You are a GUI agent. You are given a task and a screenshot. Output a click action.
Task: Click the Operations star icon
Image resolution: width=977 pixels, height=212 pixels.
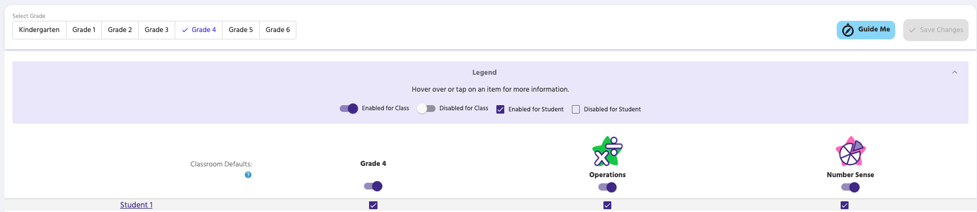pos(607,151)
